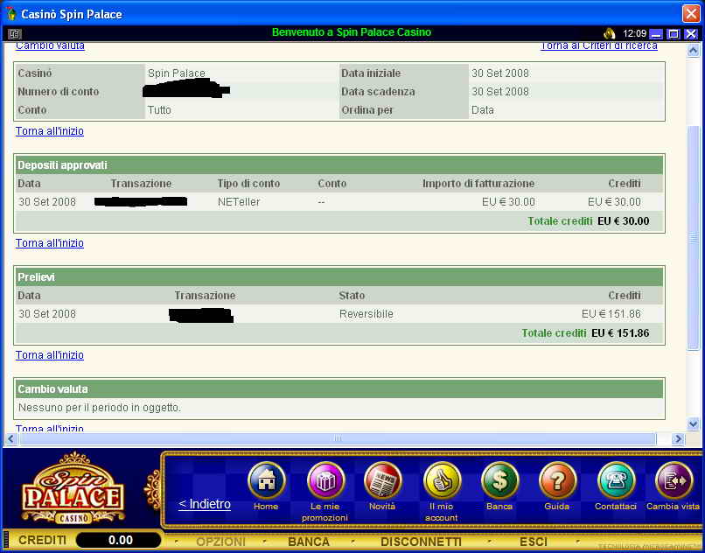Click Torna all'inizio below the Casinò summary table
The image size is (705, 553).
pyautogui.click(x=50, y=131)
